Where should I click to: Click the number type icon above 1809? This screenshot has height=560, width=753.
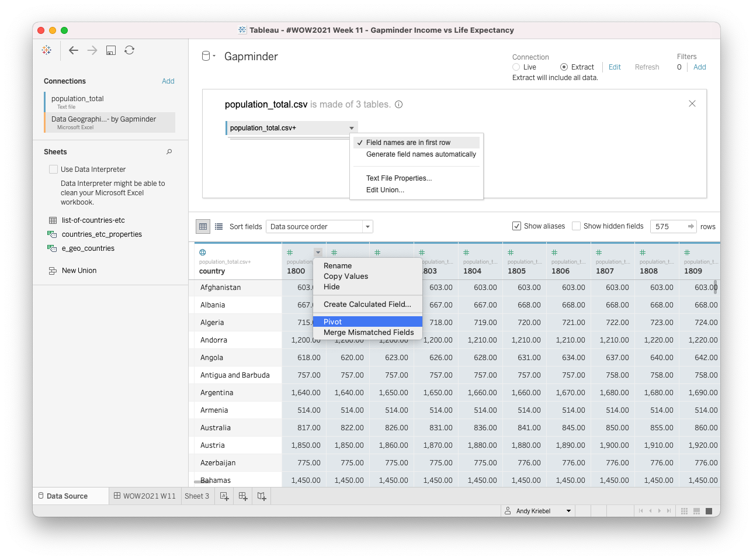[x=687, y=253]
